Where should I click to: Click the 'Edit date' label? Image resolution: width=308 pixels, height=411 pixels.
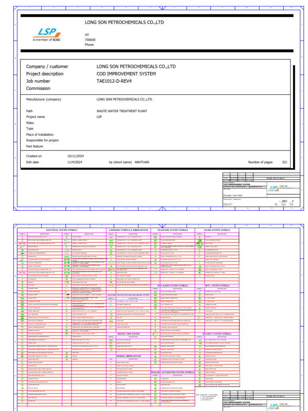pos(32,162)
